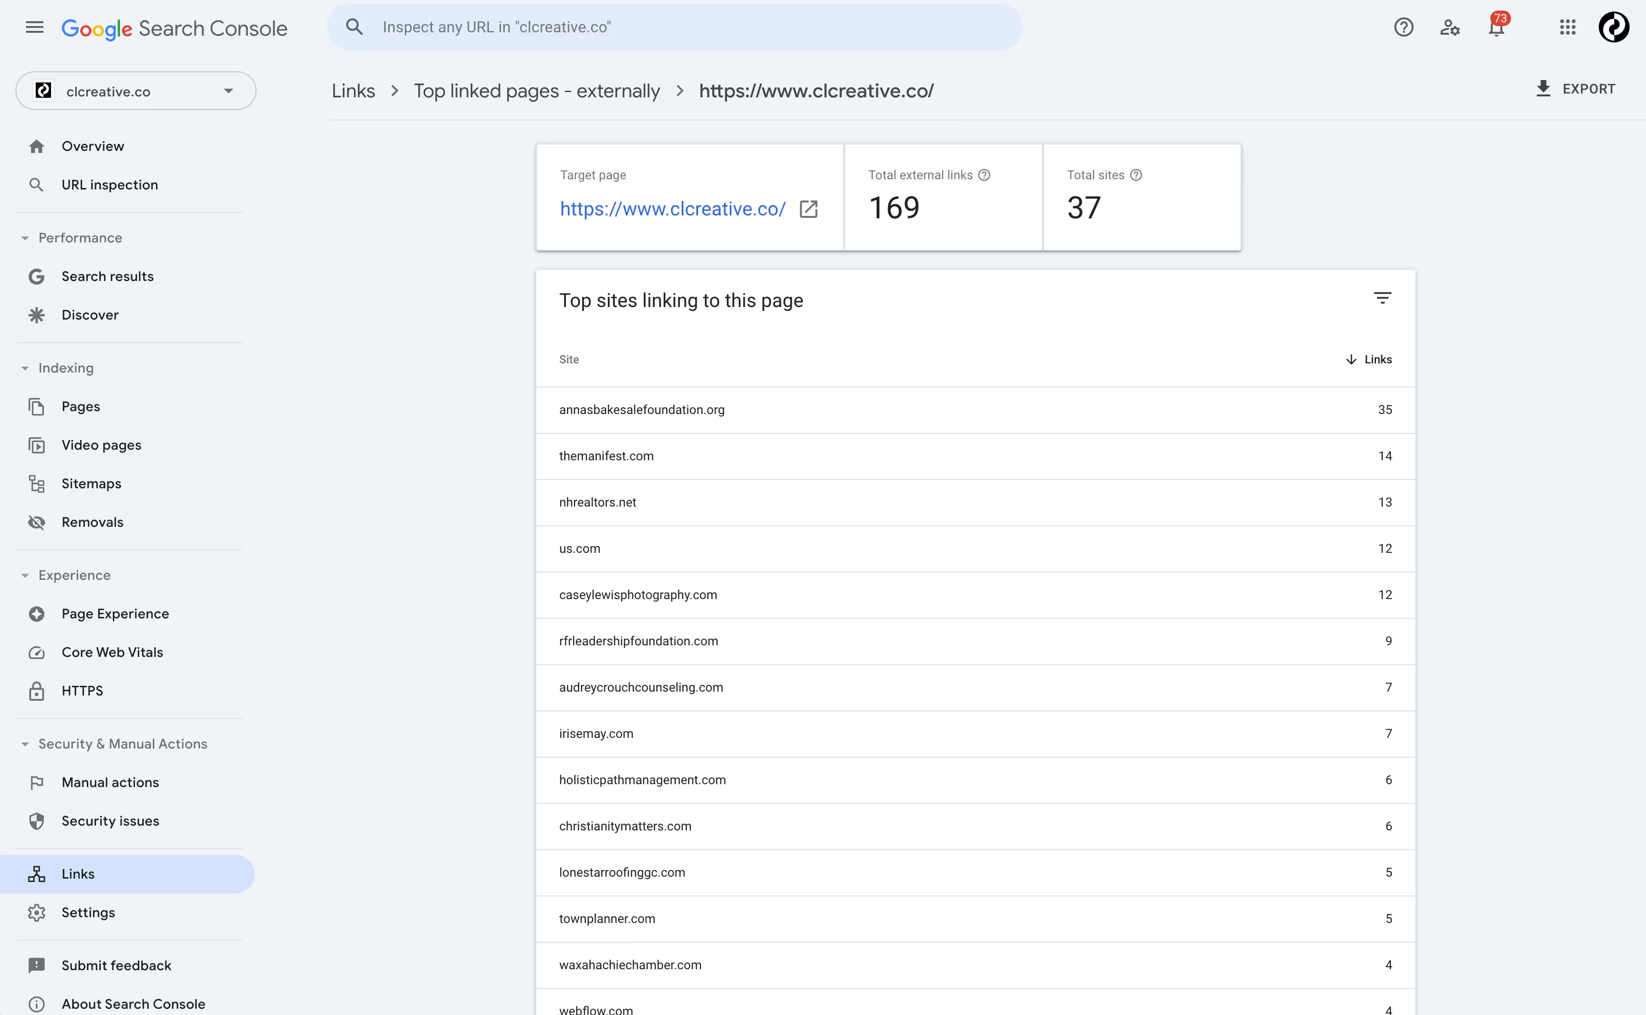Click the search magnifier icon
This screenshot has width=1646, height=1015.
click(x=354, y=27)
